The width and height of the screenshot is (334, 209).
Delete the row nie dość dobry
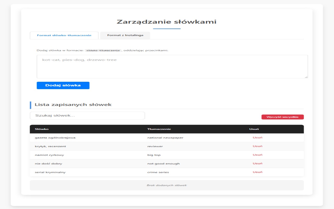click(x=257, y=163)
